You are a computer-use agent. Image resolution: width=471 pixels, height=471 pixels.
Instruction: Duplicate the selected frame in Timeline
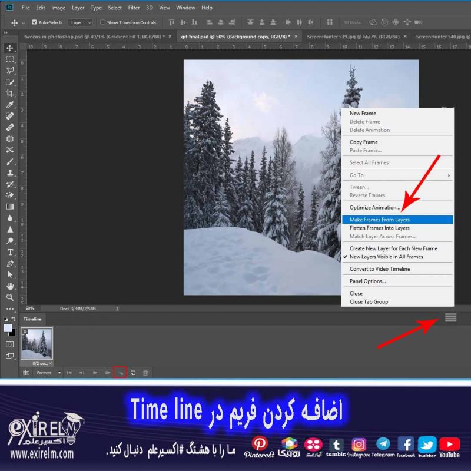pyautogui.click(x=133, y=373)
